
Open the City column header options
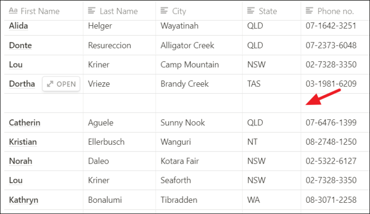(199, 11)
